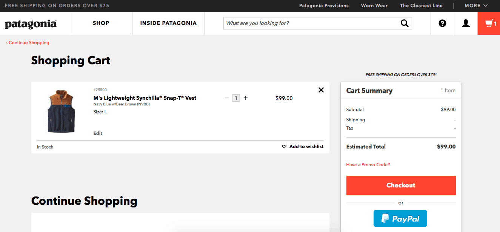Click the Continue Shopping back link
500x232 pixels.
coord(28,43)
